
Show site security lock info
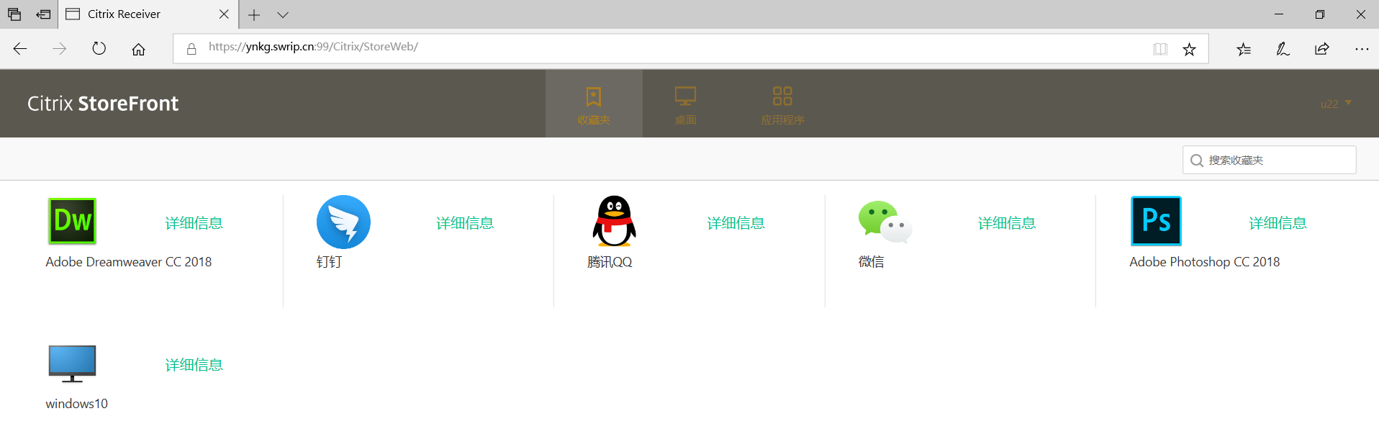pyautogui.click(x=191, y=49)
